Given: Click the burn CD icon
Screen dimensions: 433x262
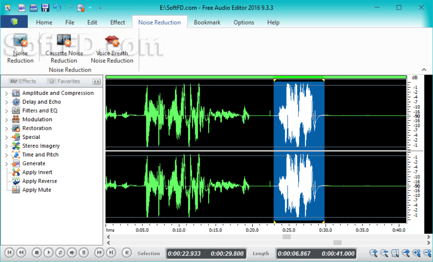Looking at the screenshot, I should pyautogui.click(x=80, y=7).
